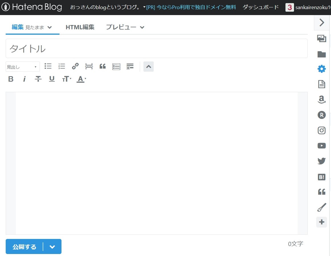Open the プレビュー dropdown arrow
Screen dimensions: 331x256
click(x=142, y=27)
